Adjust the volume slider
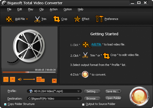 click(29, 79)
